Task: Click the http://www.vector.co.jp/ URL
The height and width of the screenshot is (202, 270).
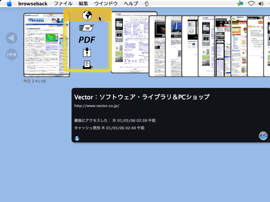Action: pyautogui.click(x=97, y=106)
